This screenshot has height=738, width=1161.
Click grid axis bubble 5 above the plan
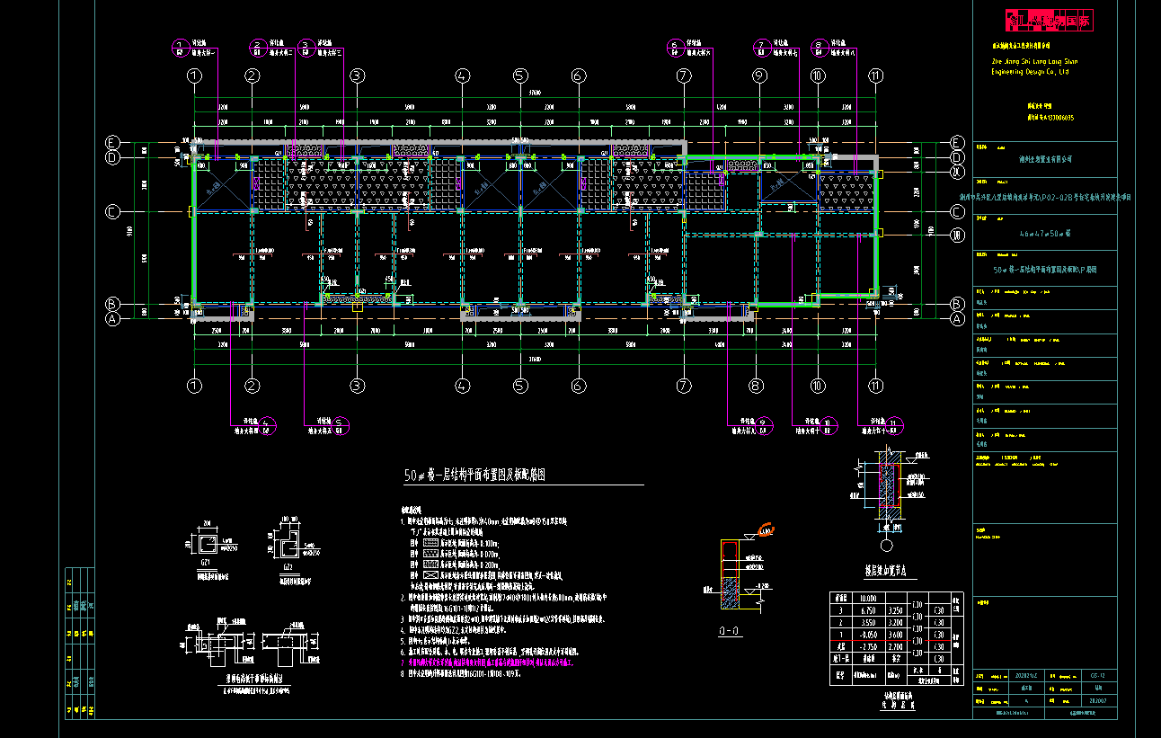520,76
